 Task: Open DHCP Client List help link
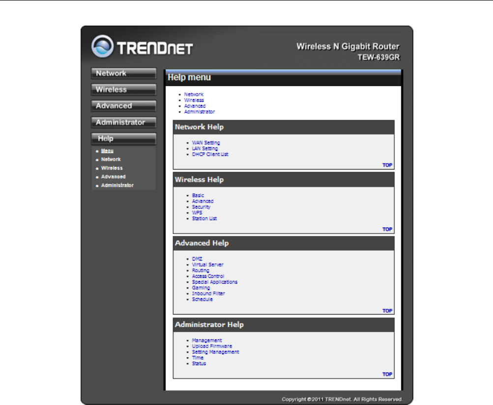[x=210, y=154]
